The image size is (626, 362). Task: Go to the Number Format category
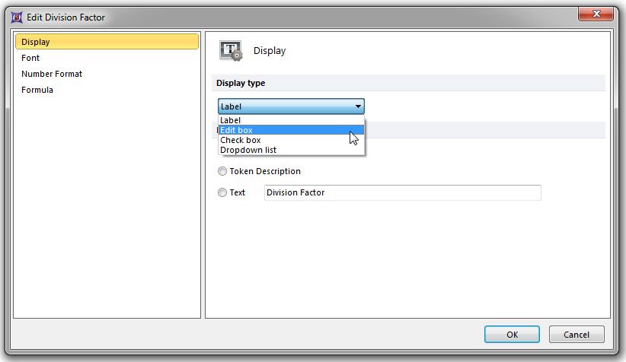[52, 74]
